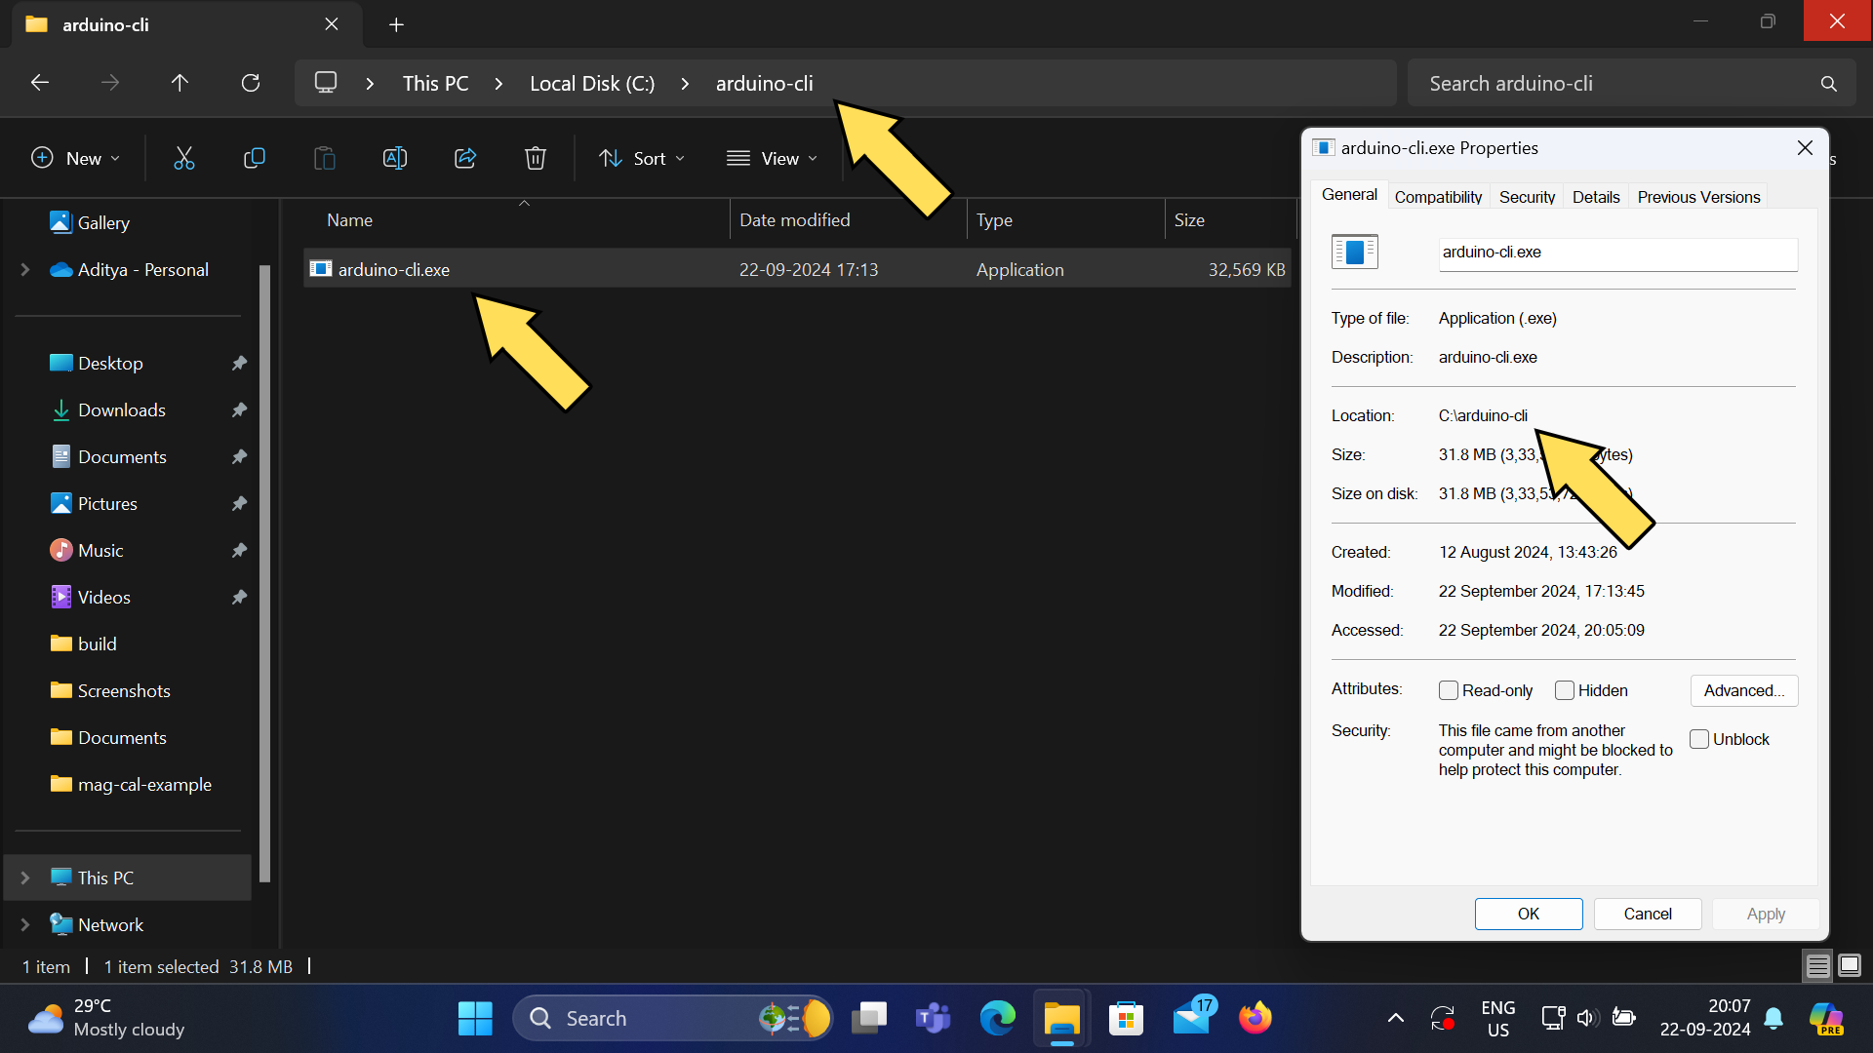Open the New dropdown menu

coord(76,158)
